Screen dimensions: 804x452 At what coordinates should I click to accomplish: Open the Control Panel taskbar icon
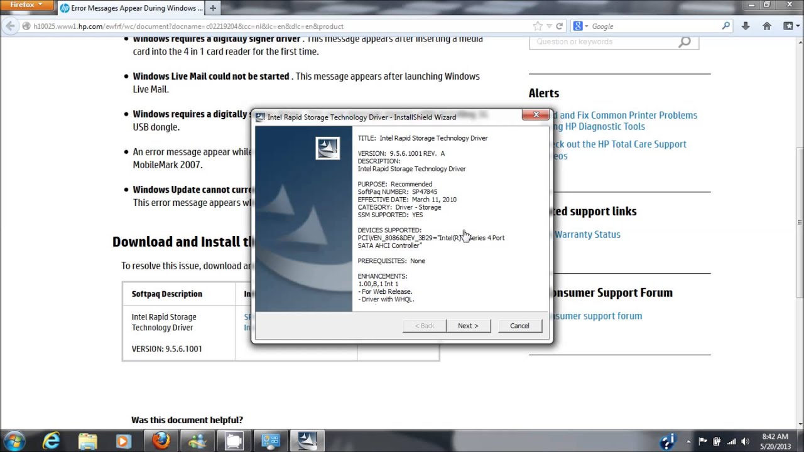(270, 441)
